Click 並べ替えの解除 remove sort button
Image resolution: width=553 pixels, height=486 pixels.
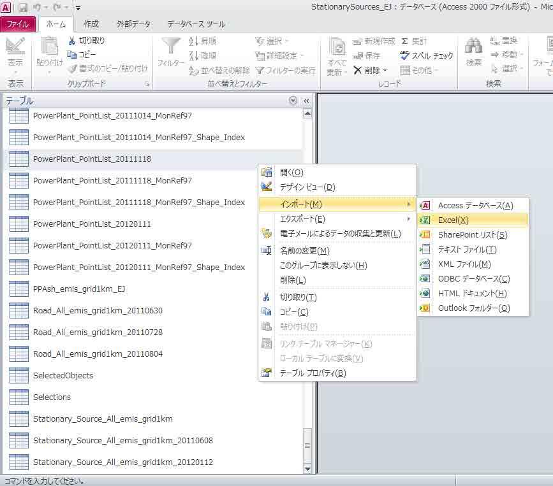(219, 71)
